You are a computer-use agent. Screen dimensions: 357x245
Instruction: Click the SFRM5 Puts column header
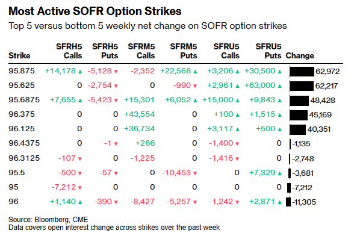coord(184,51)
